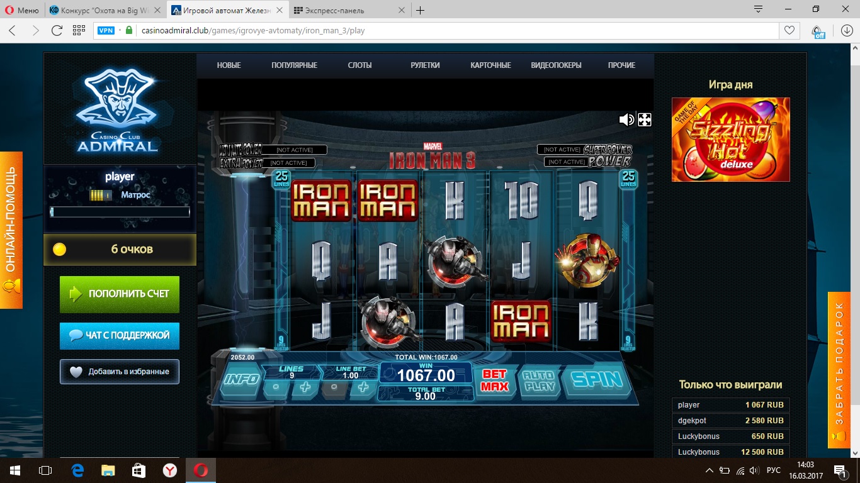Open Task View on the taskbar
Screen dimensions: 860x483
click(x=45, y=470)
